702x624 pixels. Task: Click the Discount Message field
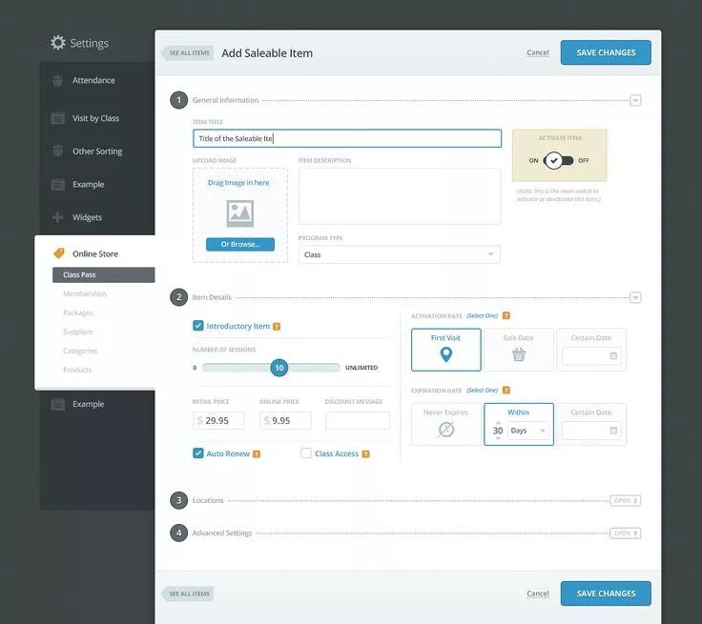pyautogui.click(x=358, y=420)
